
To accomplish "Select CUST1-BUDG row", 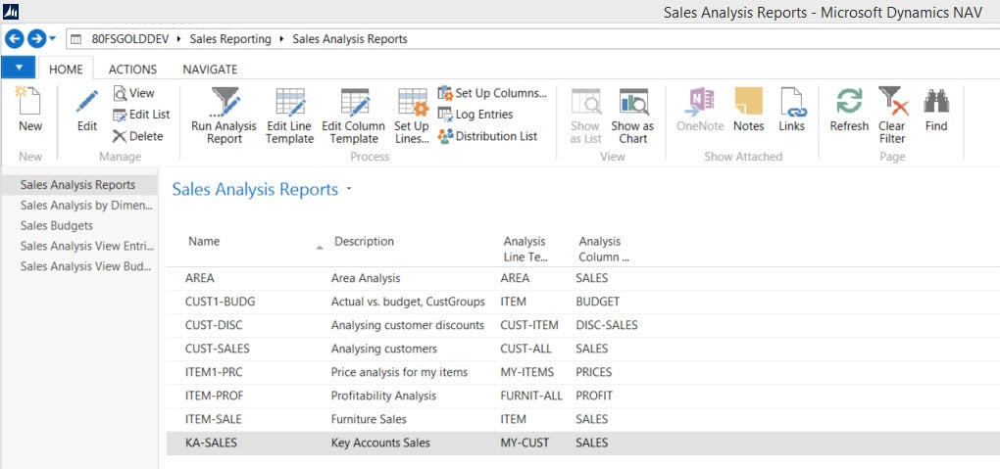I will 583,302.
